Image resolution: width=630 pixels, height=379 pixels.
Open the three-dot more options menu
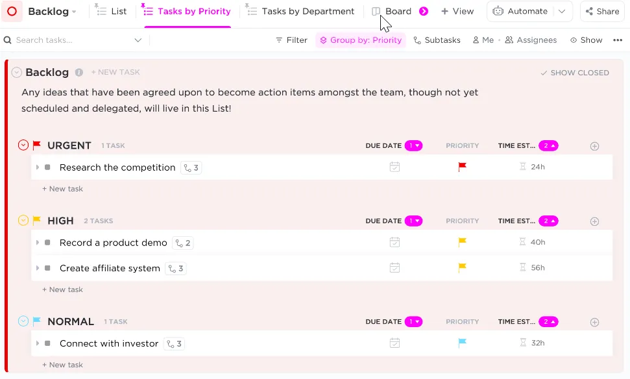click(618, 40)
